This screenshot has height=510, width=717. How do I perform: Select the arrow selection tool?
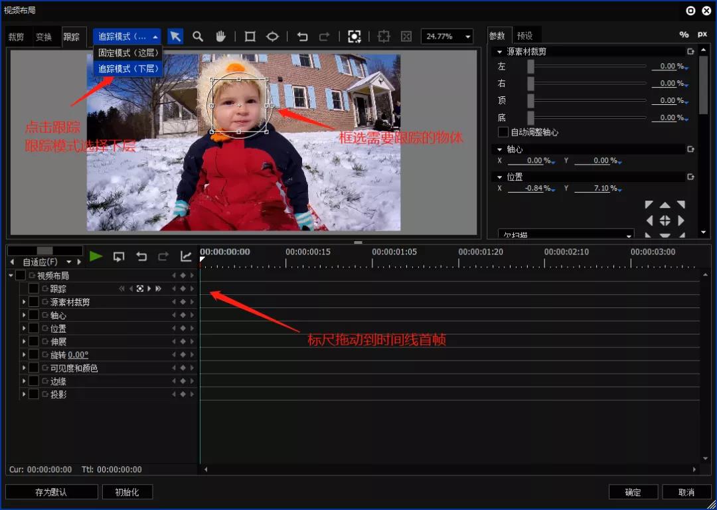175,37
